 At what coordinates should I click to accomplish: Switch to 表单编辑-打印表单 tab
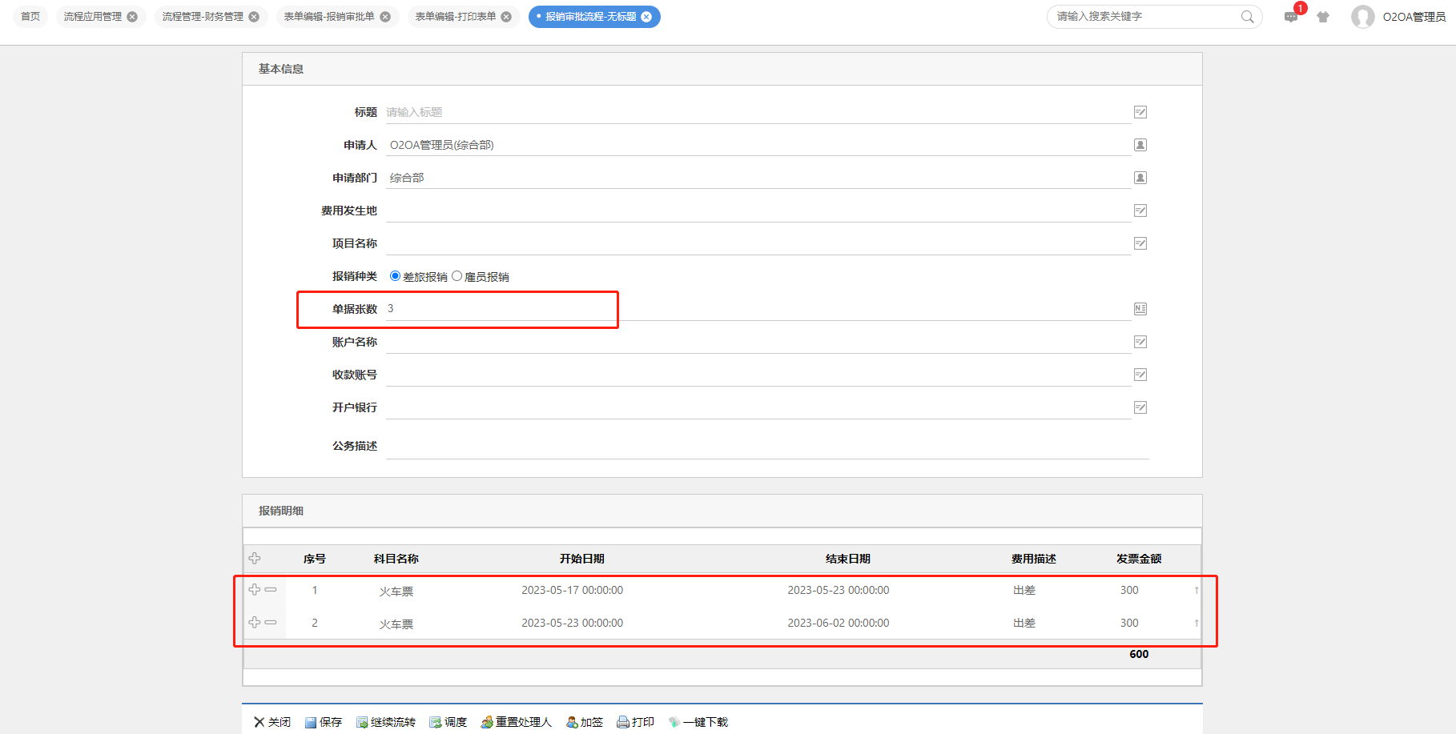[x=455, y=17]
